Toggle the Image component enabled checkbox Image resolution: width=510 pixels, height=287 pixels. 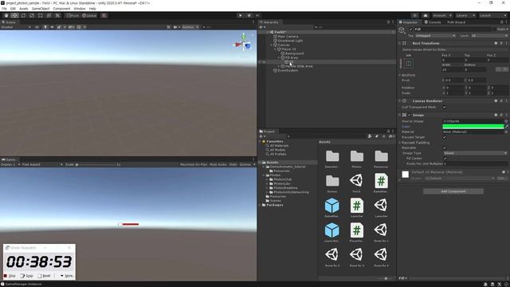tap(410, 115)
